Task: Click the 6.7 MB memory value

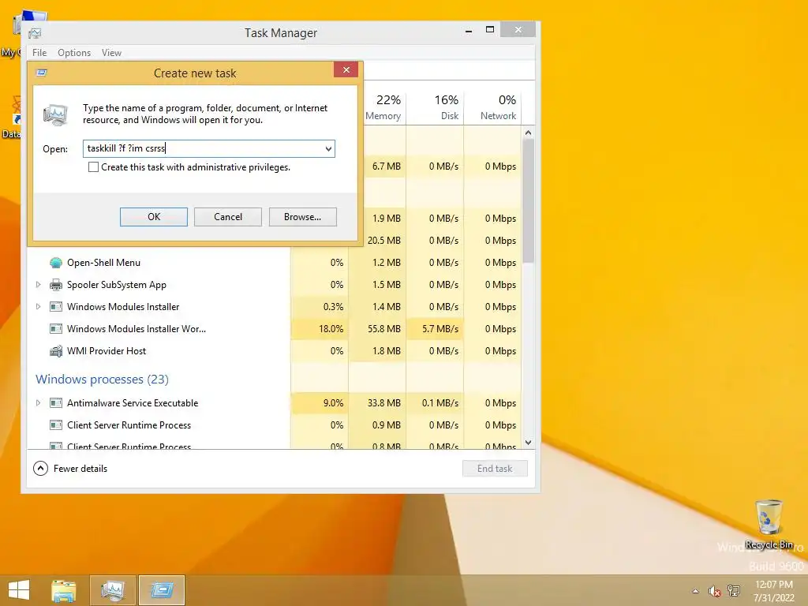Action: click(x=387, y=166)
